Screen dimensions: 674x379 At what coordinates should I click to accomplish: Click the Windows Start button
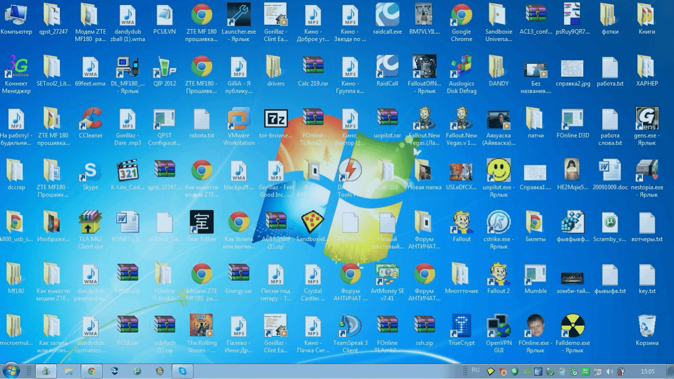pyautogui.click(x=11, y=371)
